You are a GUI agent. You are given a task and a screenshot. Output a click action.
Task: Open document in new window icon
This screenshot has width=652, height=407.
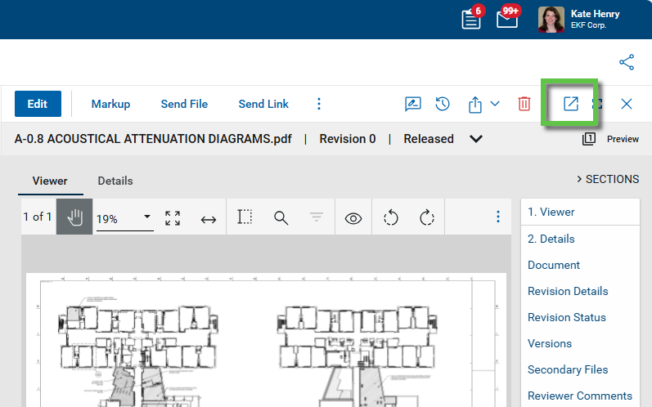[571, 104]
